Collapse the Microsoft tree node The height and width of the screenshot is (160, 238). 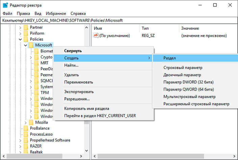click(26, 45)
